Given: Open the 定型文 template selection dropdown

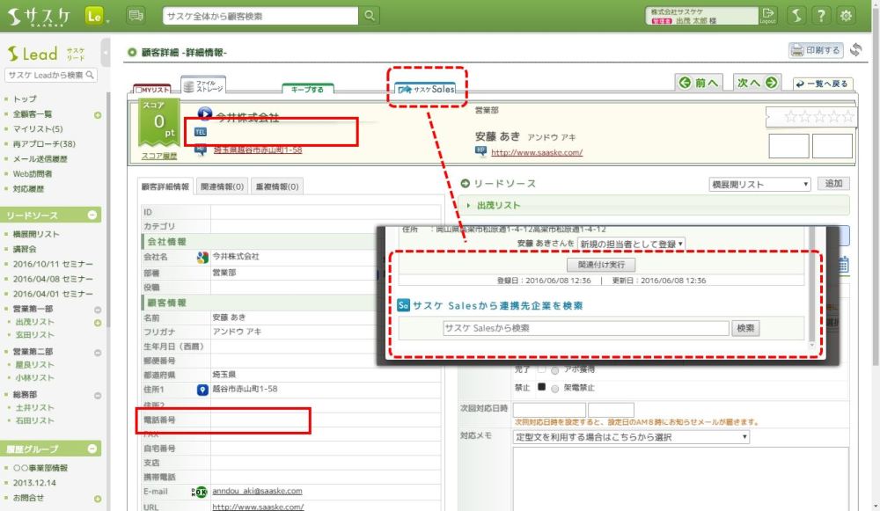Looking at the screenshot, I should tap(630, 437).
